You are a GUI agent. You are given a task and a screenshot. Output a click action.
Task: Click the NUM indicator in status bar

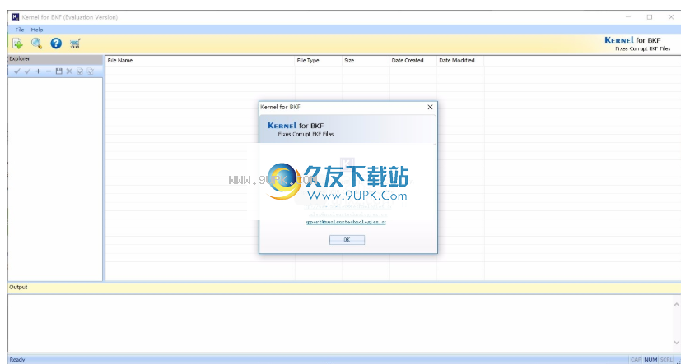651,360
